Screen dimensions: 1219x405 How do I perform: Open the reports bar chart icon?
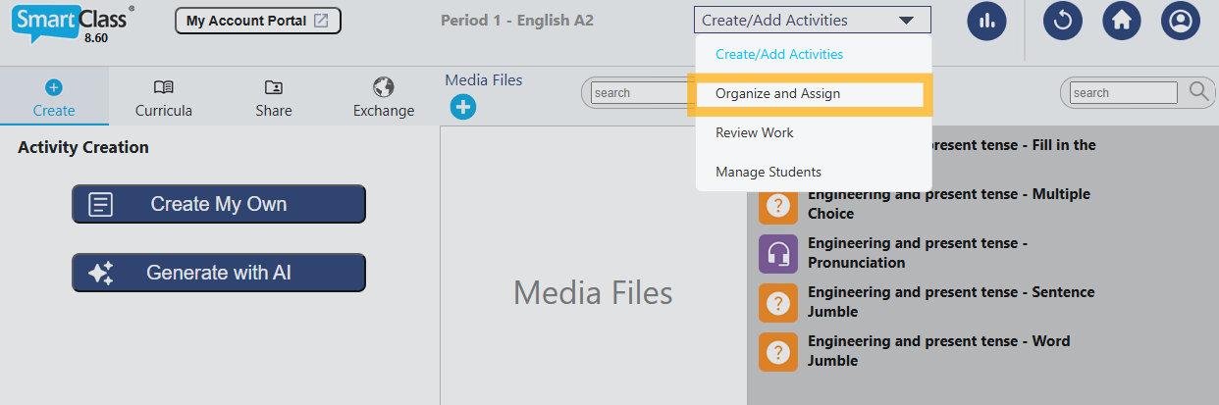click(x=986, y=21)
